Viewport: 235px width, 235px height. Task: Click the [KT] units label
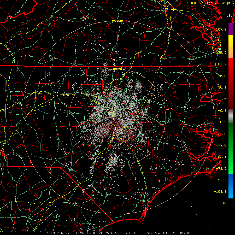point(223,18)
